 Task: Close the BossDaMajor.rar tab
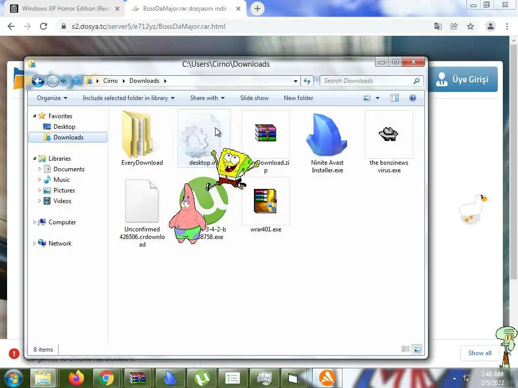(238, 9)
